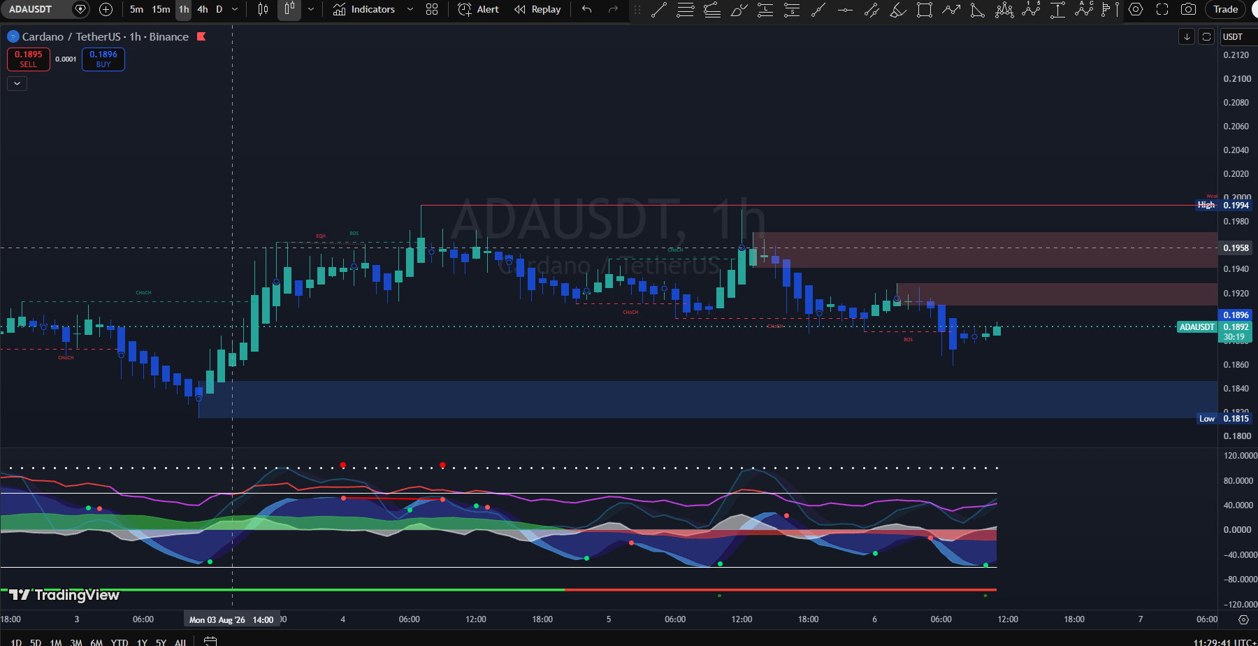Screen dimensions: 1258x646
Task: Switch to the 5m timeframe
Action: [136, 9]
